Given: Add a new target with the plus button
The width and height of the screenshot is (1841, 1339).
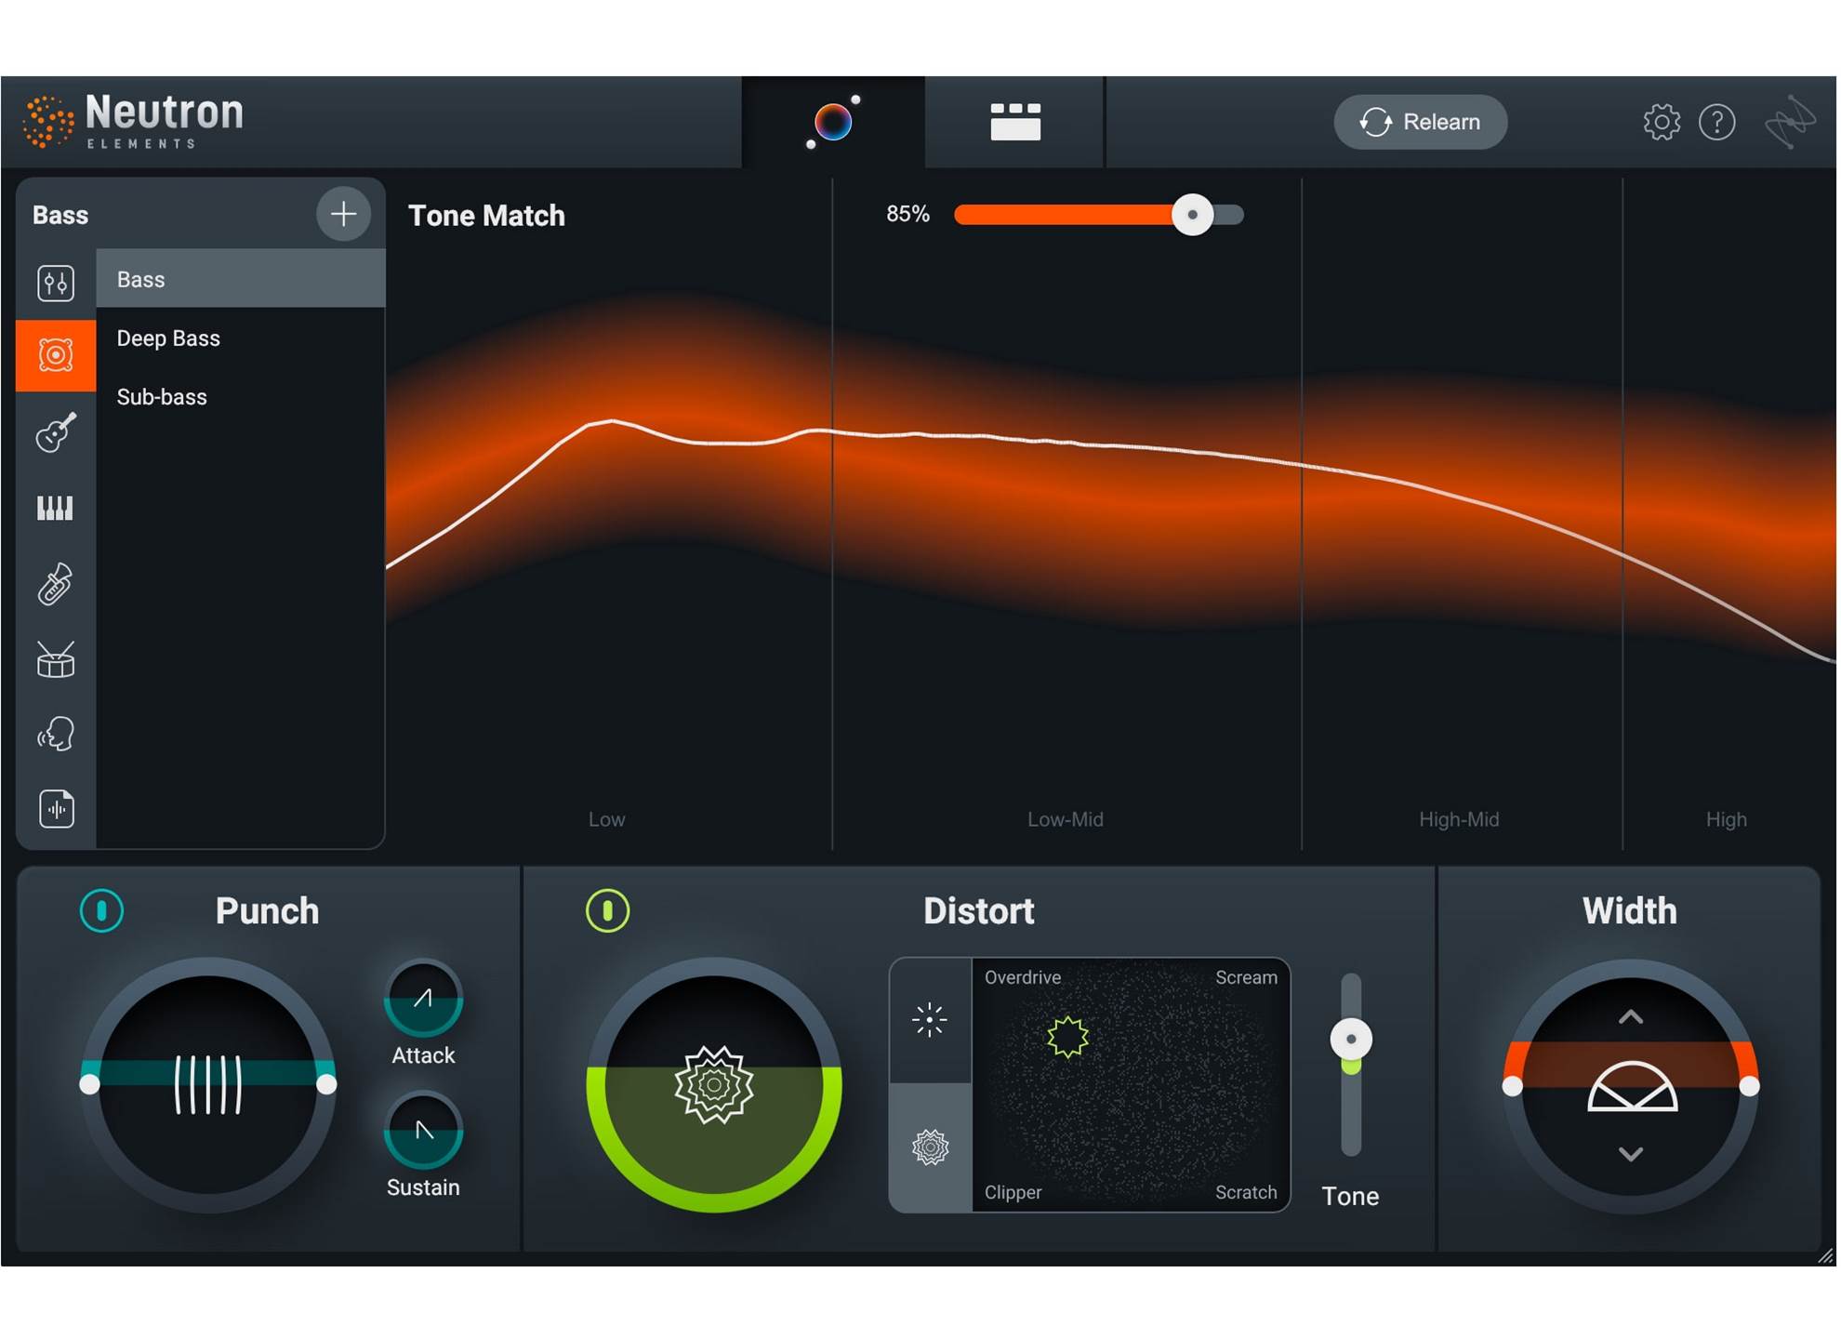Looking at the screenshot, I should [x=343, y=214].
